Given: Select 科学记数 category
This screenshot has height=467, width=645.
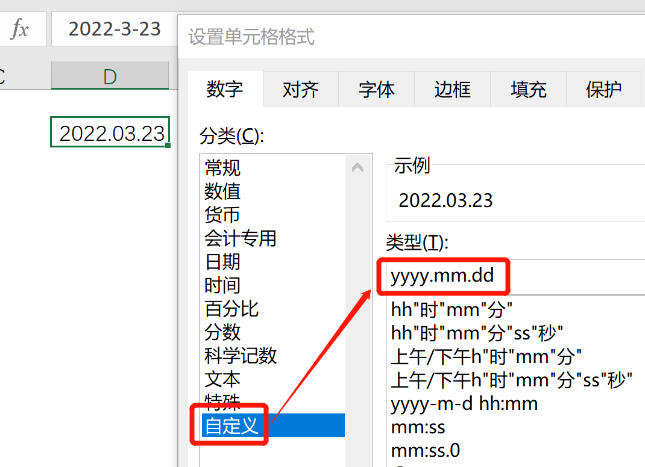Looking at the screenshot, I should point(273,355).
